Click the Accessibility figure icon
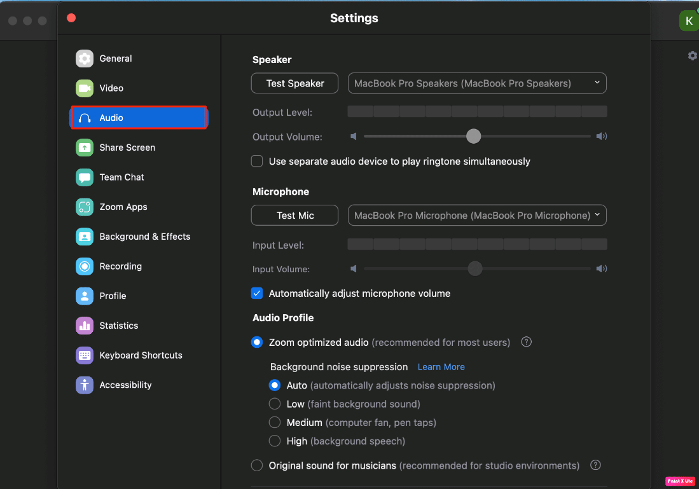 (84, 385)
